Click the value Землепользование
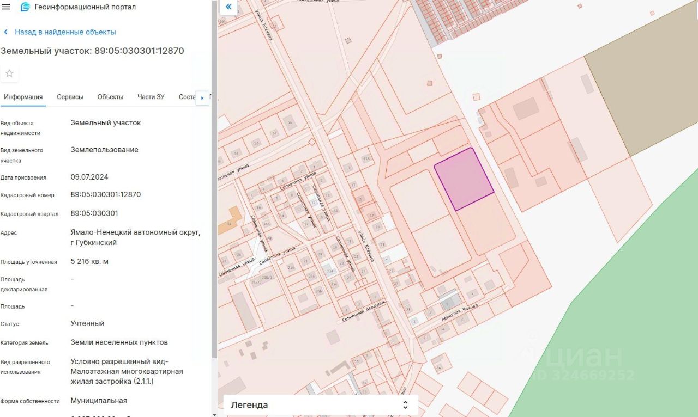Viewport: 698px width, 417px height. click(105, 150)
